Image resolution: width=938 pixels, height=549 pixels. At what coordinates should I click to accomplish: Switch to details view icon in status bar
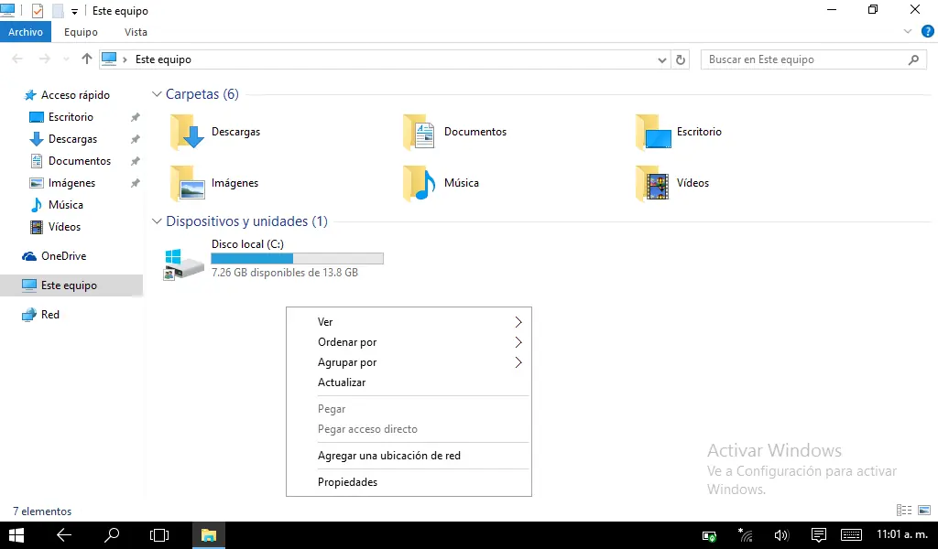pos(904,511)
